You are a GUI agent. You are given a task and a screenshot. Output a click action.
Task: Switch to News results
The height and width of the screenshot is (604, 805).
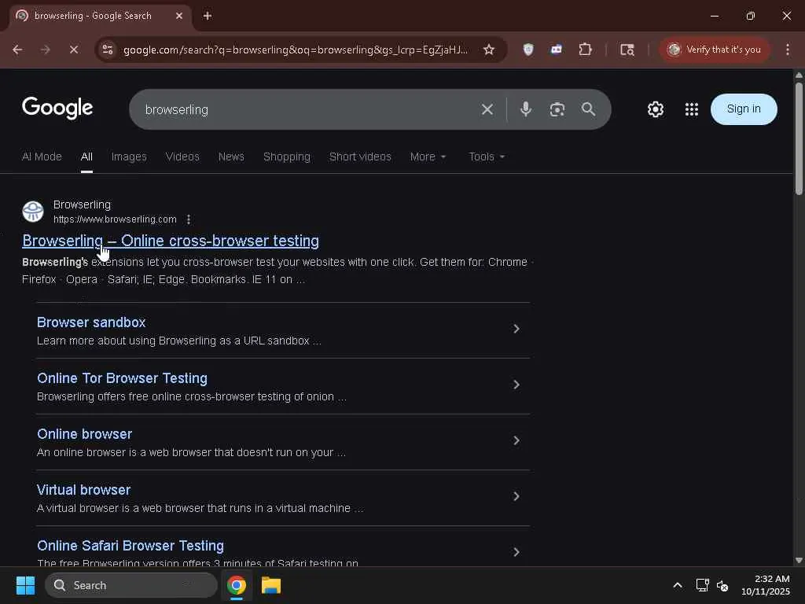(x=231, y=157)
